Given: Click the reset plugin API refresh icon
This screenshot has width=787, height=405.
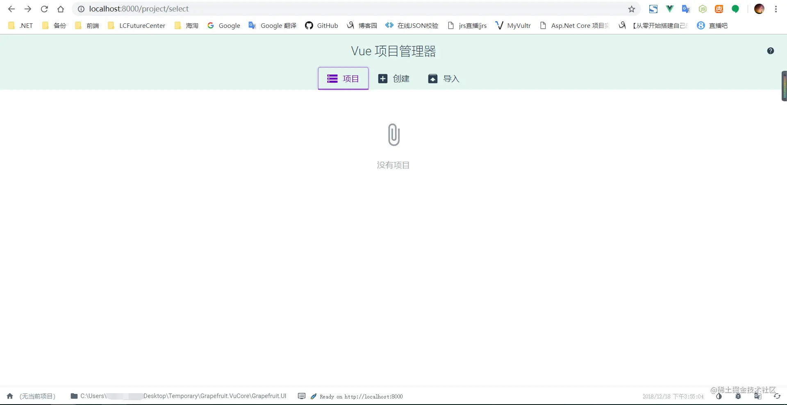Looking at the screenshot, I should [777, 396].
